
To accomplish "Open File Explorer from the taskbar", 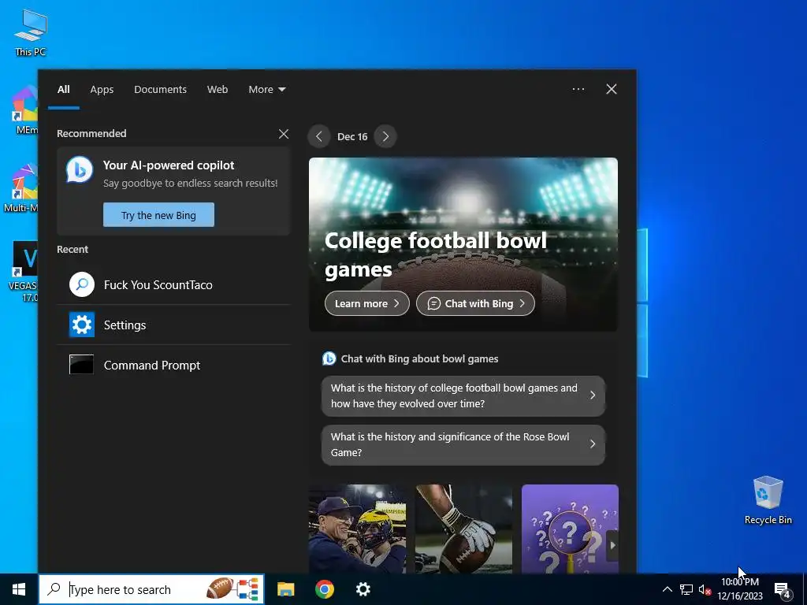I will [x=285, y=589].
